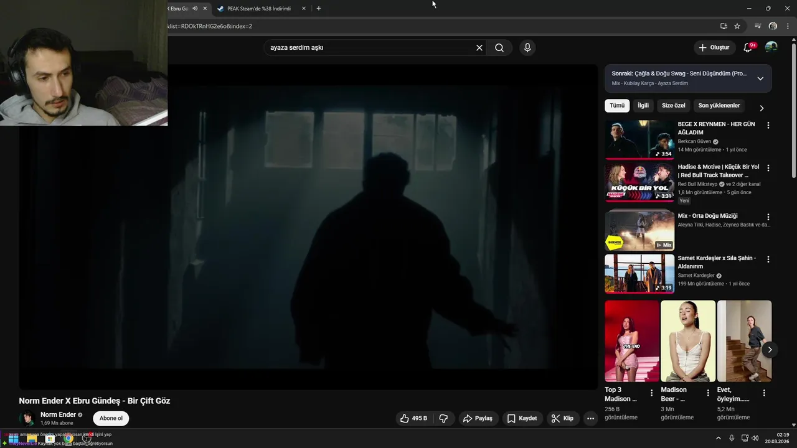Viewport: 797px width, 448px height.
Task: Click the Kaydet save button
Action: point(522,418)
